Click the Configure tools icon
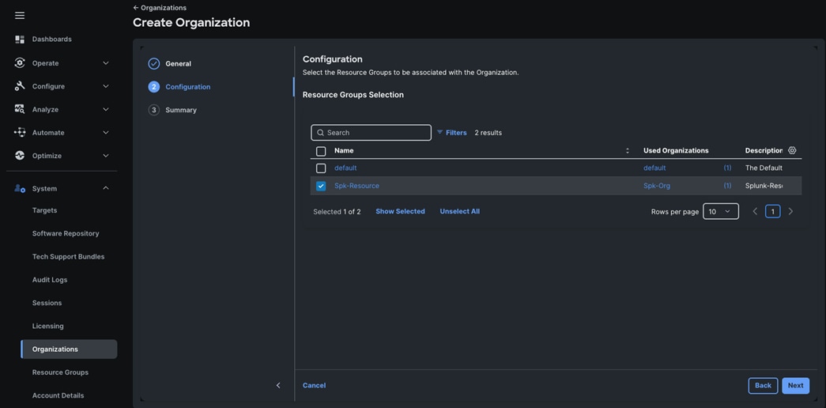The image size is (826, 408). 20,86
